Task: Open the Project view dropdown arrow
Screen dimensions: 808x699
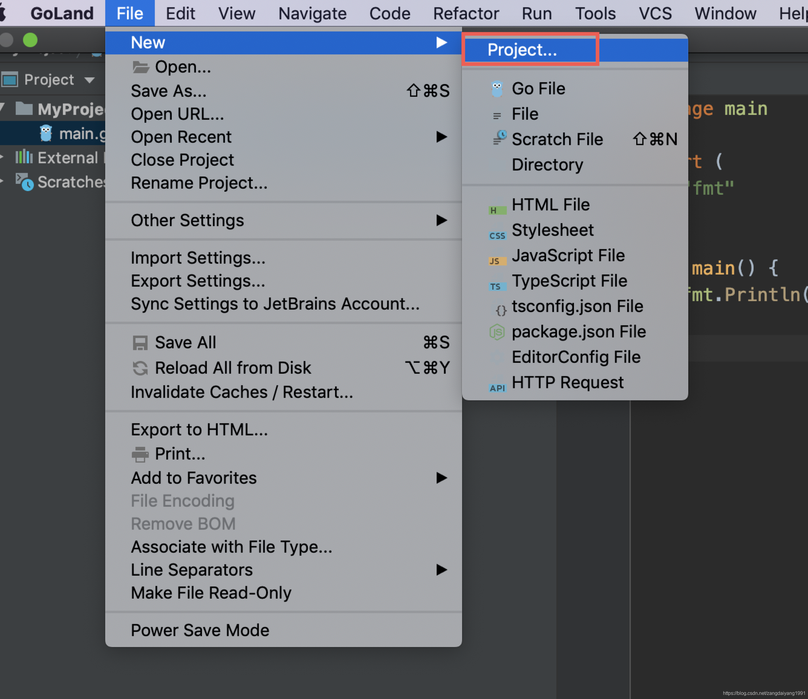Action: click(x=89, y=80)
